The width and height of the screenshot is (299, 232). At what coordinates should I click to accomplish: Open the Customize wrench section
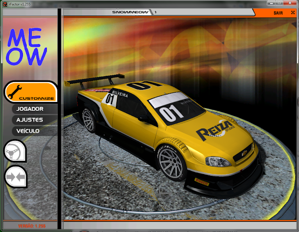(x=31, y=92)
